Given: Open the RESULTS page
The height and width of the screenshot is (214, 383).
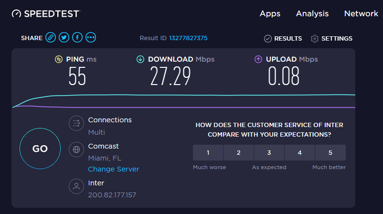Looking at the screenshot, I should point(288,39).
